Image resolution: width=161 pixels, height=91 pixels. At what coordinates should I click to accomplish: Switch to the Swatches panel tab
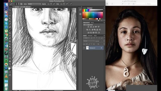90,8
